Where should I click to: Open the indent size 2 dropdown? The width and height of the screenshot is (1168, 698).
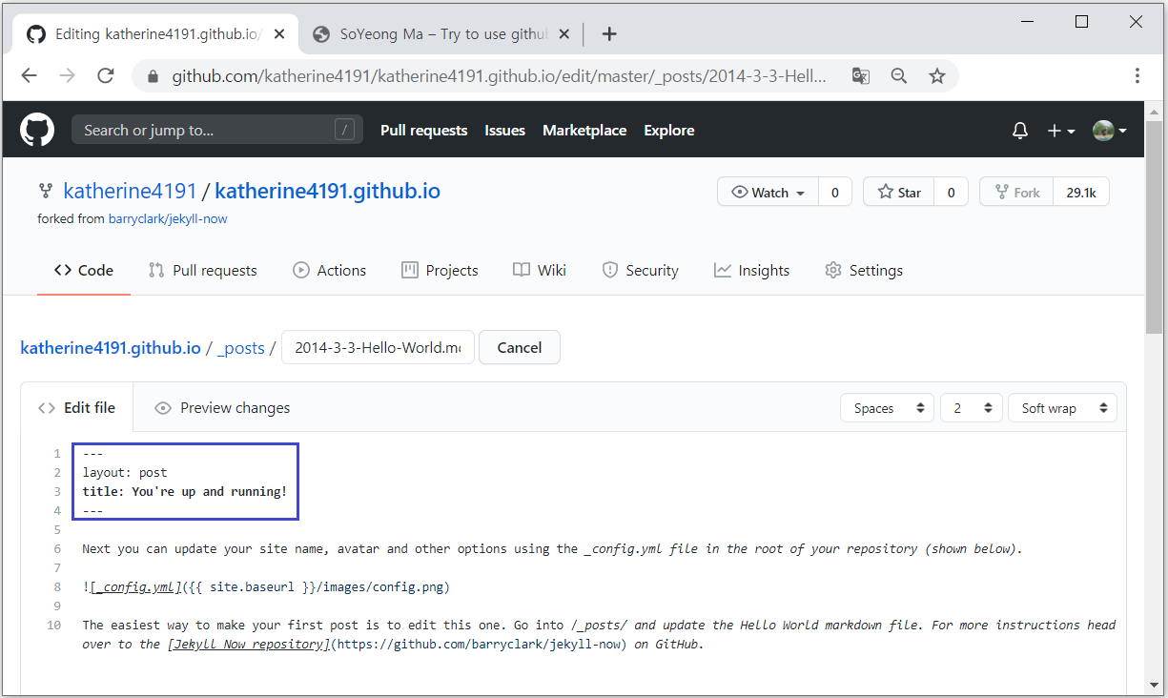click(x=972, y=408)
